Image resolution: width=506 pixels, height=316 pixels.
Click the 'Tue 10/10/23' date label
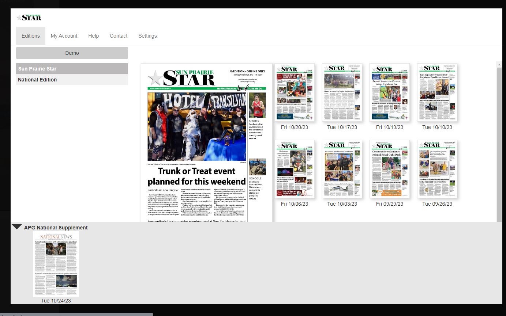coord(437,127)
